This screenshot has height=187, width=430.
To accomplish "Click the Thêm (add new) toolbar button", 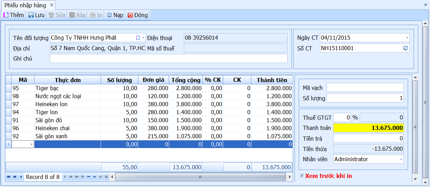I will (14, 15).
